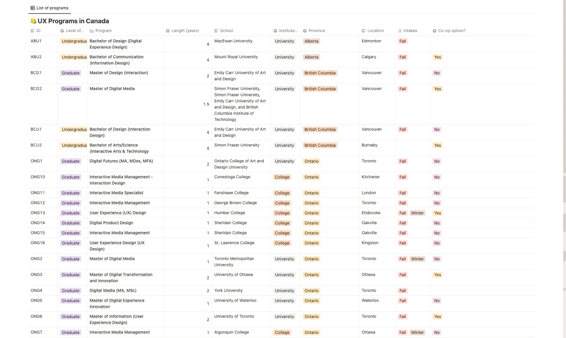This screenshot has height=338, width=566.
Task: Click the Graduate tag in row ONG1
Action: tap(71, 161)
